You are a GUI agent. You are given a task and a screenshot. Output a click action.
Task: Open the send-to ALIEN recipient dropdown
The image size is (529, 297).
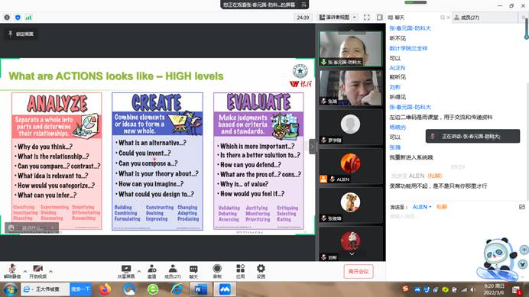pos(422,207)
